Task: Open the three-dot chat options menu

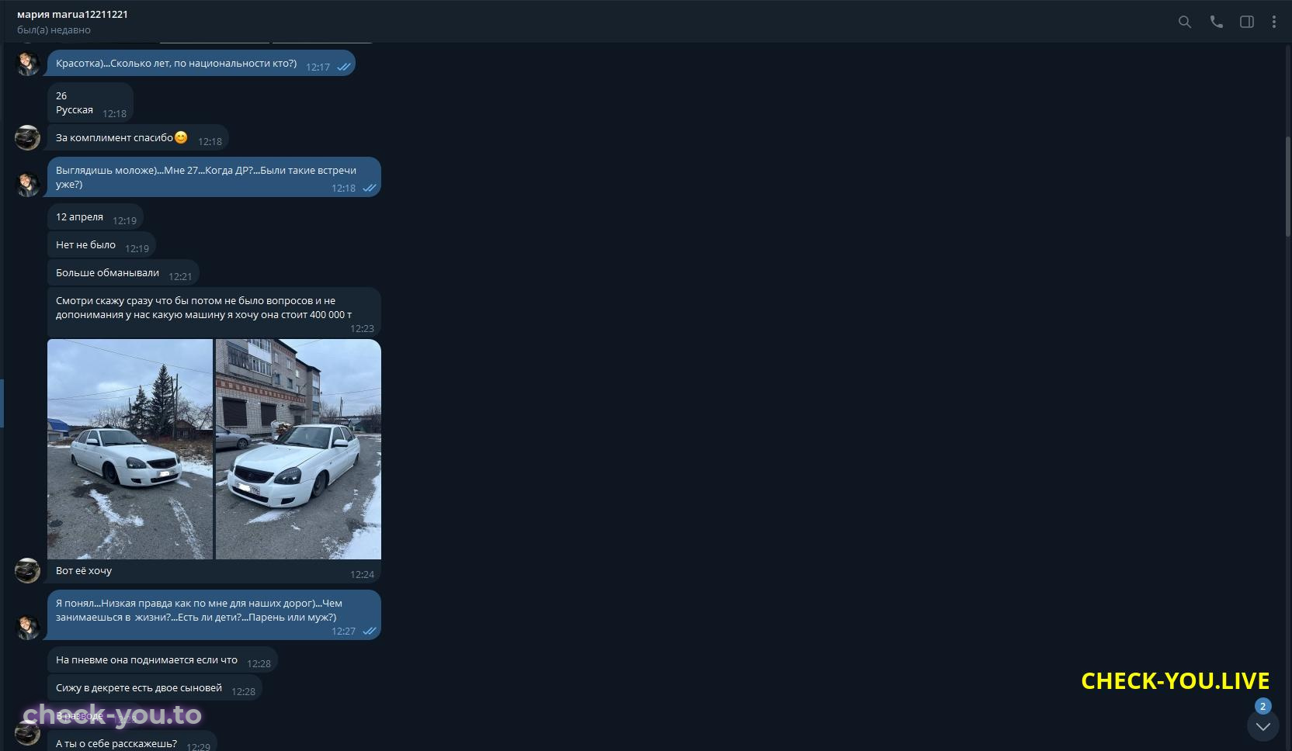Action: 1274,22
